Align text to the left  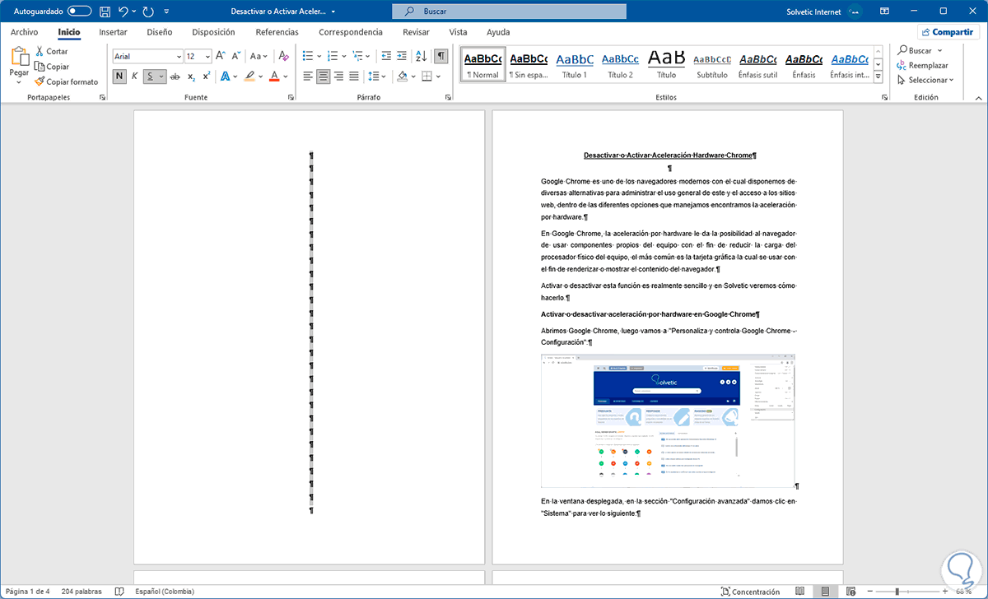tap(308, 77)
